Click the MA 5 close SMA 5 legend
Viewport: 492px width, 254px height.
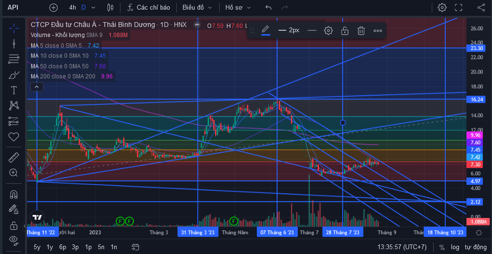tap(65, 45)
